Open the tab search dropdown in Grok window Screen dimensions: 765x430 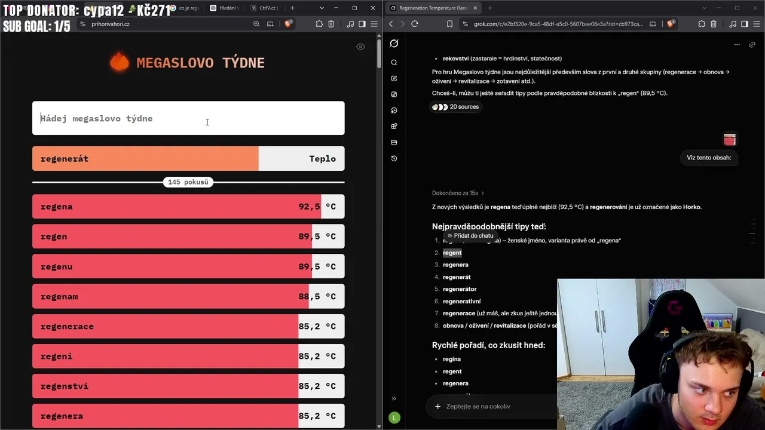(x=703, y=8)
